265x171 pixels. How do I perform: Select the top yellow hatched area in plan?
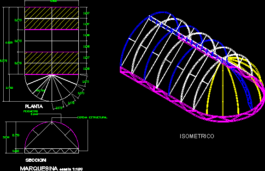pyautogui.click(x=52, y=18)
